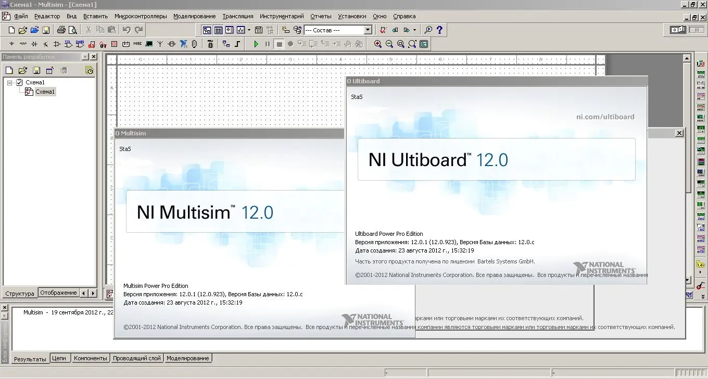Zoom to fit page magnifier icon
Viewport: 708px width, 379px height.
point(412,44)
